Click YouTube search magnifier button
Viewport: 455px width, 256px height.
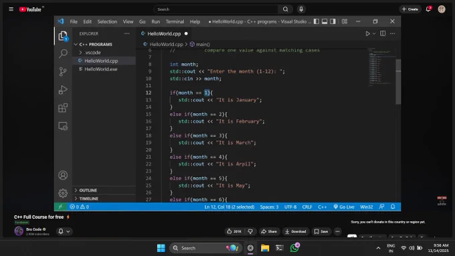pyautogui.click(x=286, y=9)
